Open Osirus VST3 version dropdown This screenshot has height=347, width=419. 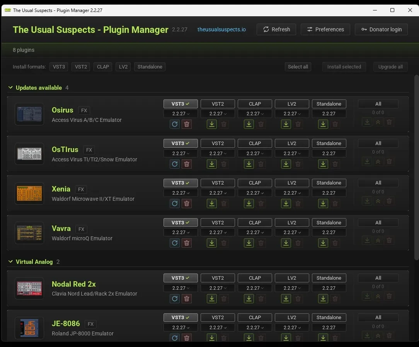[x=181, y=114]
